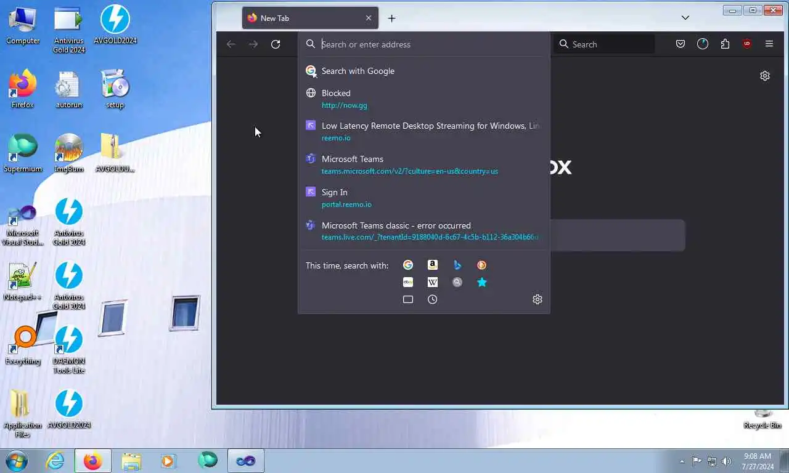Click the toolbar Search box
The width and height of the screenshot is (789, 473).
[x=604, y=44]
